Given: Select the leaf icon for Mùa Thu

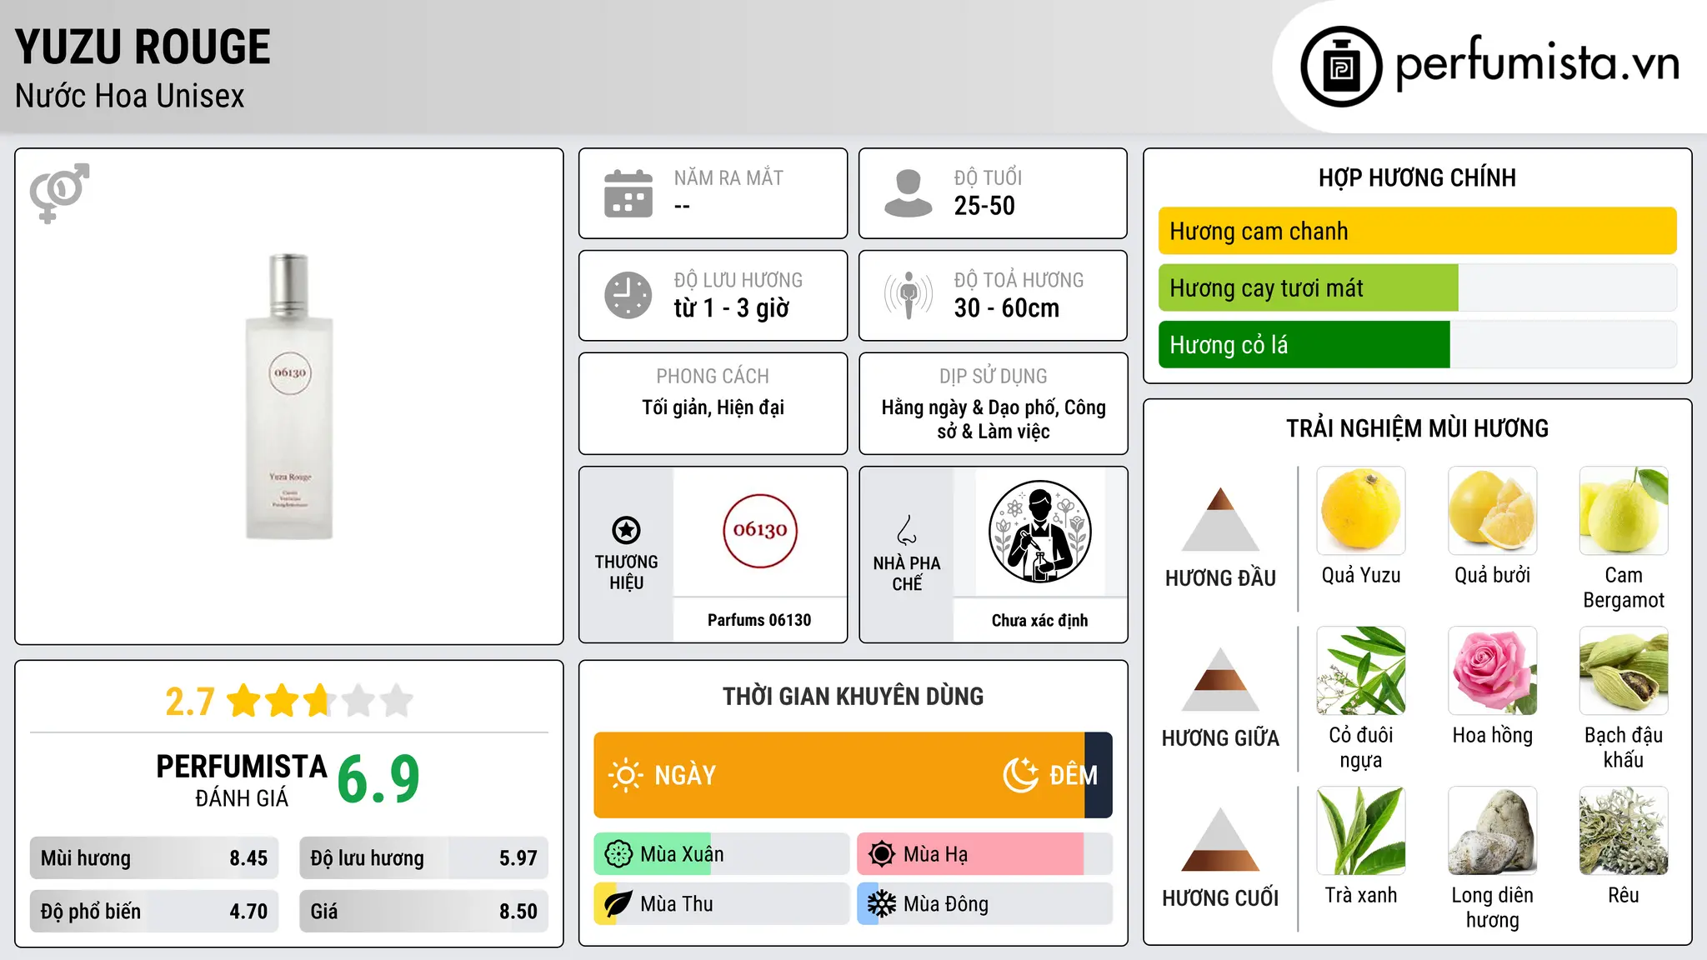Looking at the screenshot, I should click(x=618, y=904).
